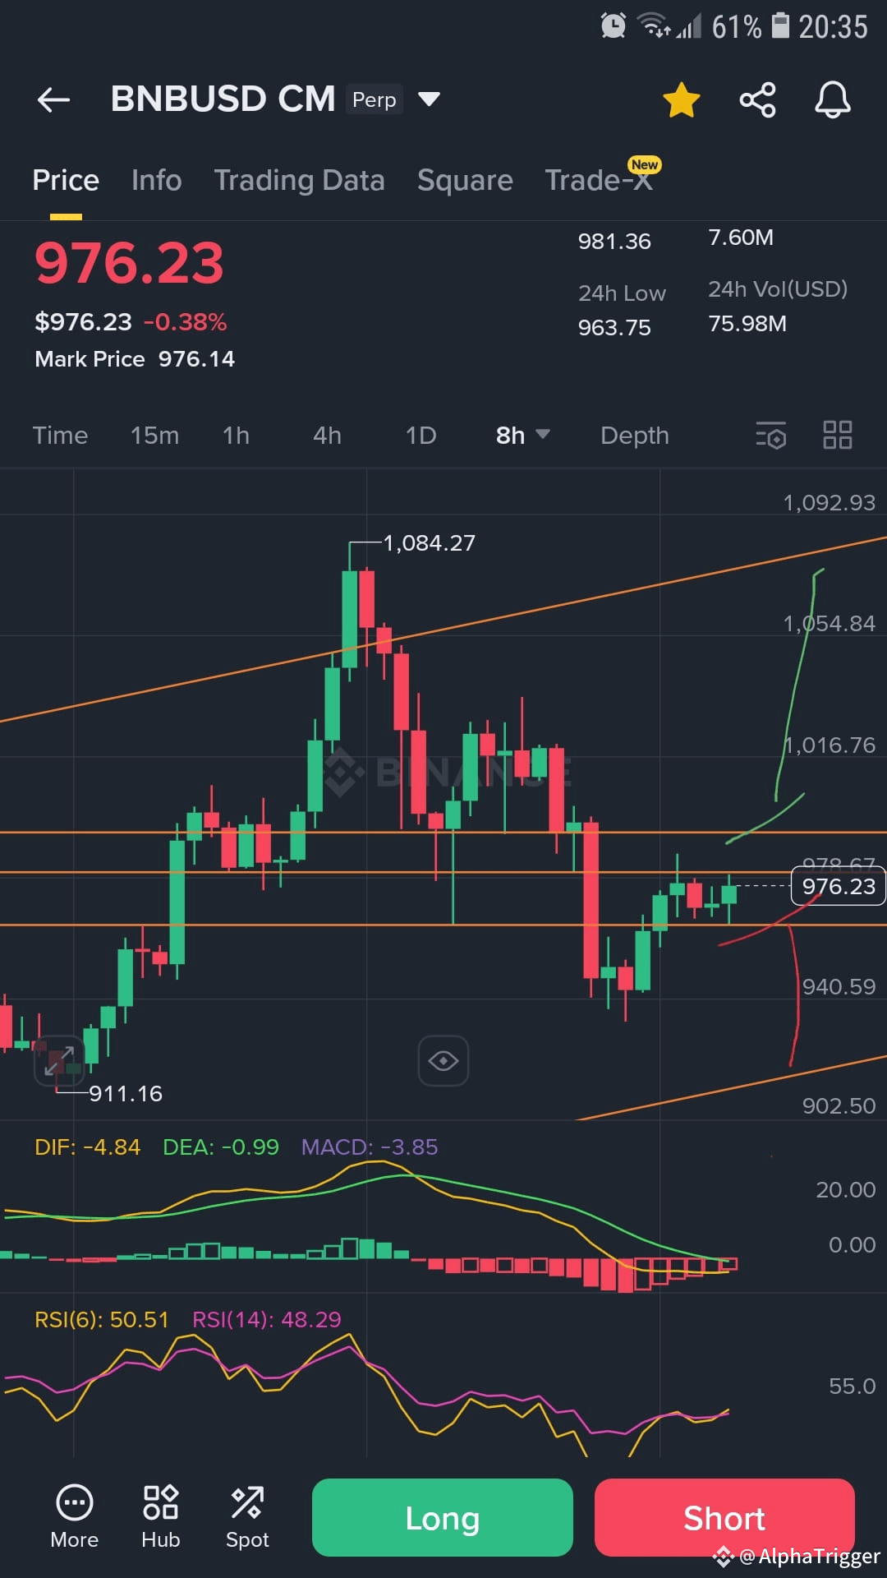Tap the 1,084.27 high price marker
Viewport: 887px width, 1578px height.
[x=429, y=542]
